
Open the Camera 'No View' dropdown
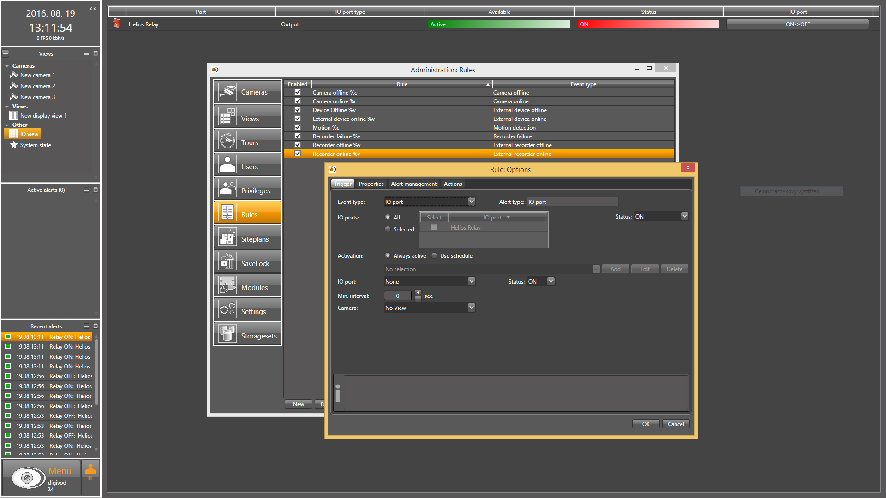coord(471,308)
